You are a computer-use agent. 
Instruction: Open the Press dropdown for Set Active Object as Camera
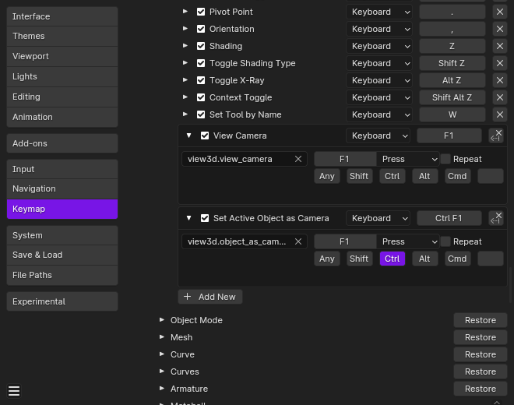click(x=408, y=241)
